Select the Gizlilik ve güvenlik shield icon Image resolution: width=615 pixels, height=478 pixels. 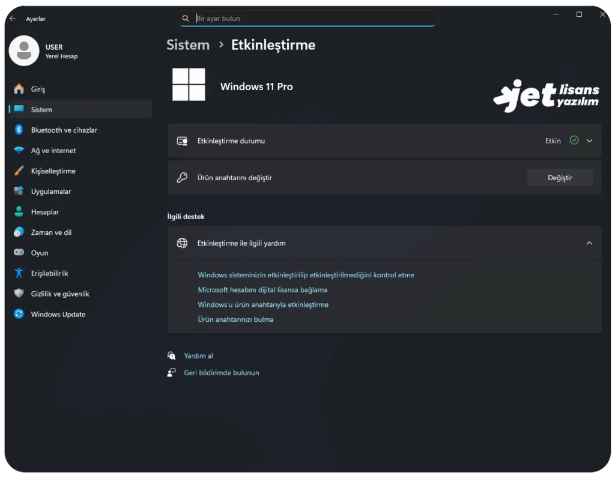tap(19, 294)
